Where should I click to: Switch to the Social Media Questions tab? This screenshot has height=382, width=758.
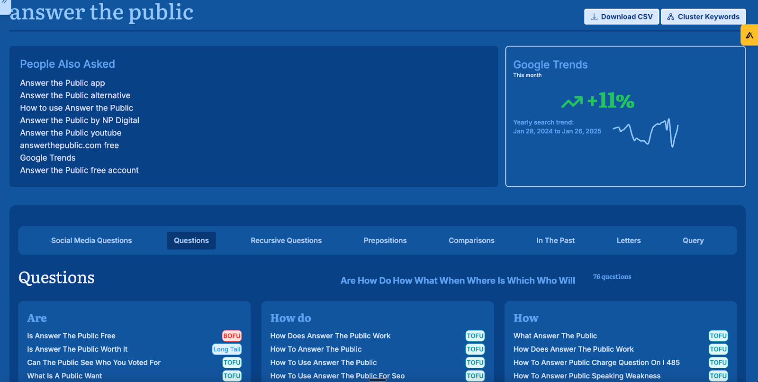coord(91,240)
